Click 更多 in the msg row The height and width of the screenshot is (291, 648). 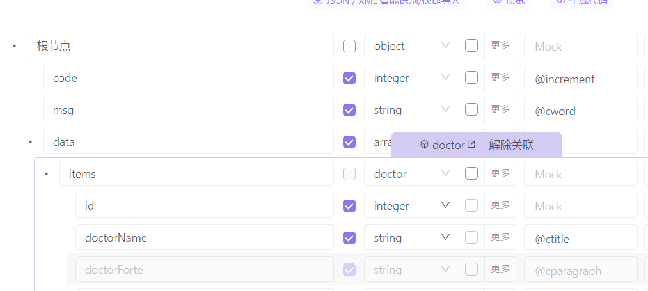click(x=500, y=109)
